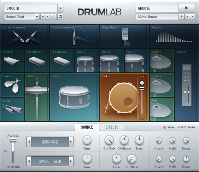Mute the Kick drum channel

point(143,77)
